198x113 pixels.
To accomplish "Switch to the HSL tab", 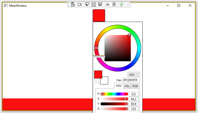I will (x=127, y=86).
